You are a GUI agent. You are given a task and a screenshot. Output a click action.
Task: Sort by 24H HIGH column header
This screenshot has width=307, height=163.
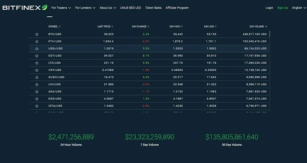pos(176,26)
